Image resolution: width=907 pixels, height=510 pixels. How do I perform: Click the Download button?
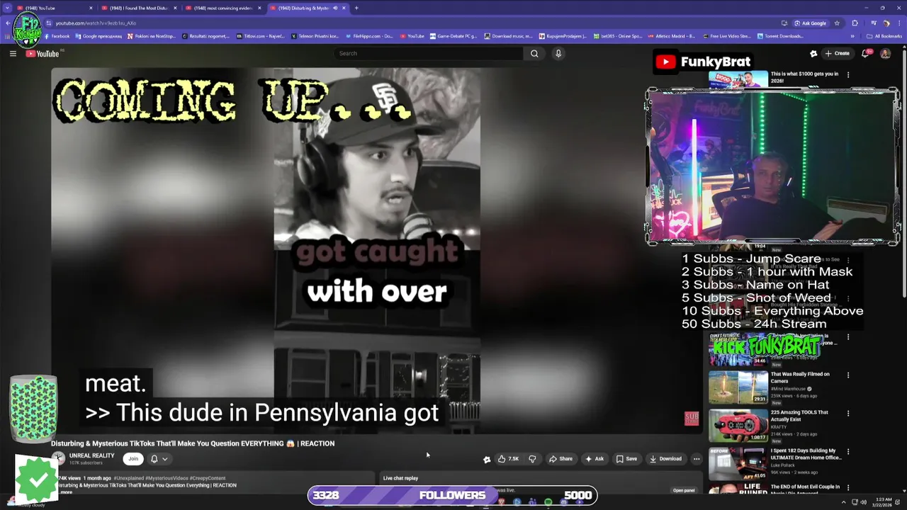666,459
